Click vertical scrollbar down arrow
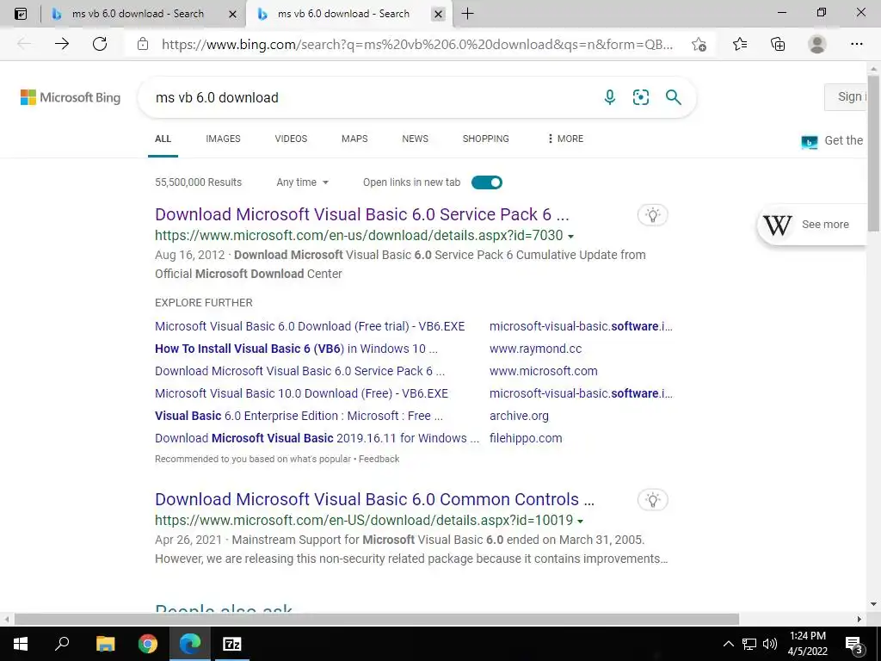 (x=873, y=604)
